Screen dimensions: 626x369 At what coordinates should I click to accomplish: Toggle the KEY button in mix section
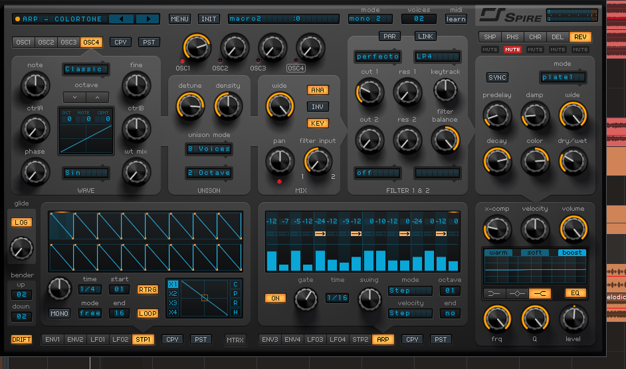point(318,124)
